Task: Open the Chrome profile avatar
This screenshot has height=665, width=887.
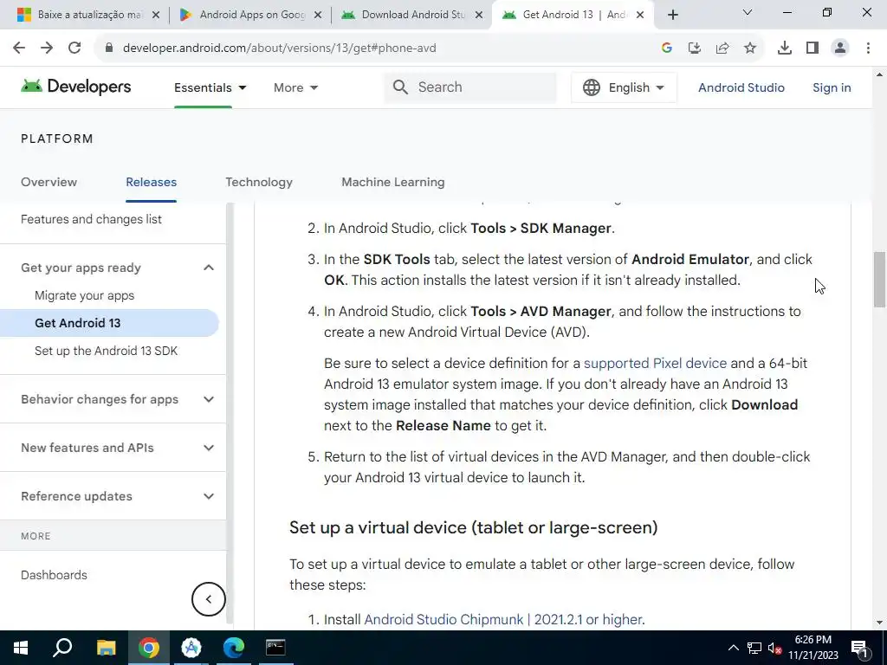Action: point(840,48)
